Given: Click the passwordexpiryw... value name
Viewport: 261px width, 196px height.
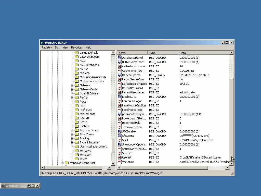Looking at the screenshot, I should click(x=134, y=114).
